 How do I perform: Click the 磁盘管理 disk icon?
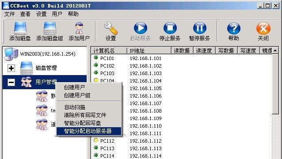[x=27, y=68]
